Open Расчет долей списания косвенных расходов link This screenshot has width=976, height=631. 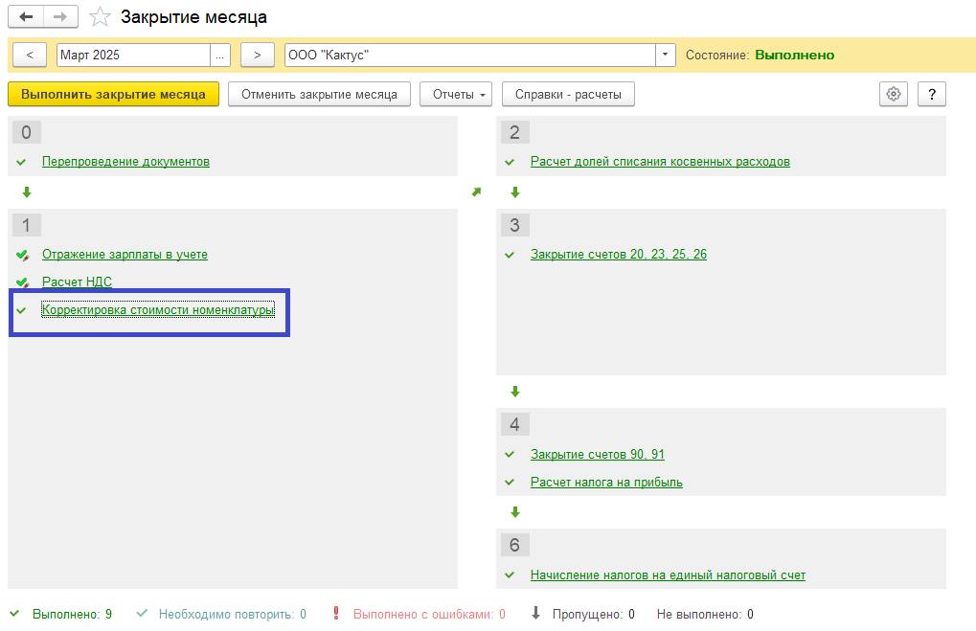[x=660, y=162]
